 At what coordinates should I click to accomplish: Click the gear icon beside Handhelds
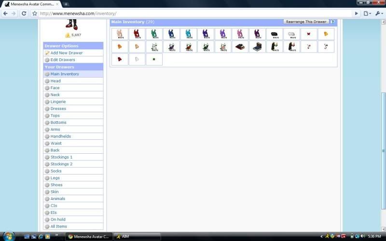(x=47, y=136)
